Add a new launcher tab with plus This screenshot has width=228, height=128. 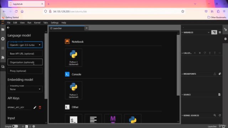click(87, 28)
